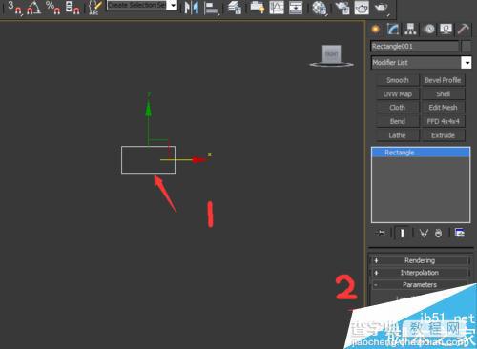This screenshot has height=349, width=477.
Task: Toggle the Spinner Snap tool
Action: [73, 8]
